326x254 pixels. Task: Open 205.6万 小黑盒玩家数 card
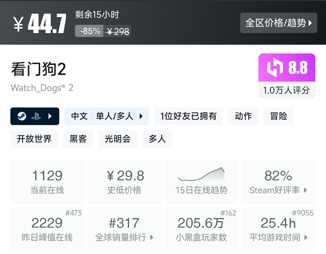click(201, 229)
